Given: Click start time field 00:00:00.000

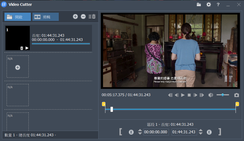Looking at the screenshot, I should click(x=156, y=132).
